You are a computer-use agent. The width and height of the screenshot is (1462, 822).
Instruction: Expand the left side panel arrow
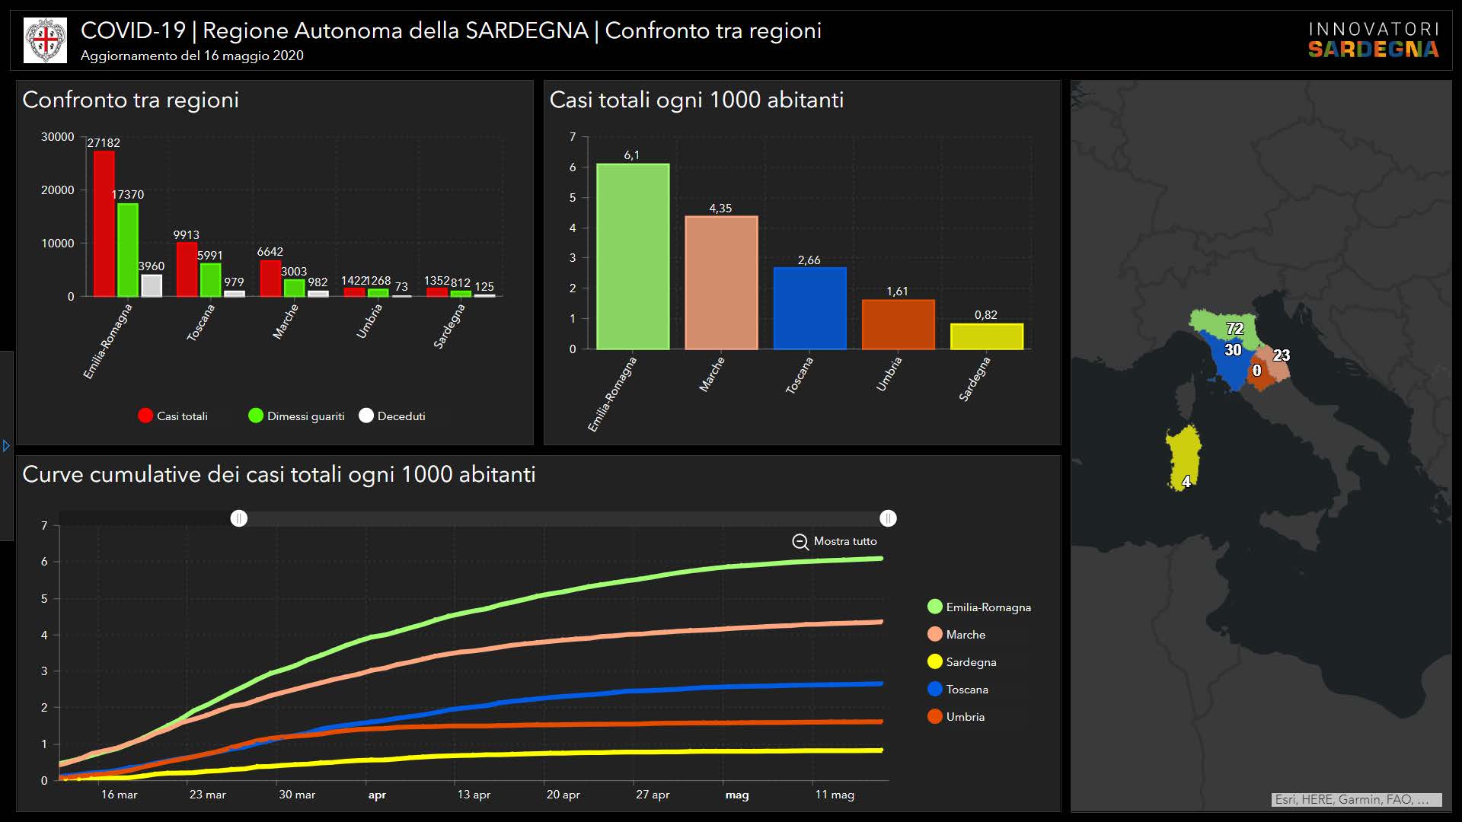click(6, 446)
